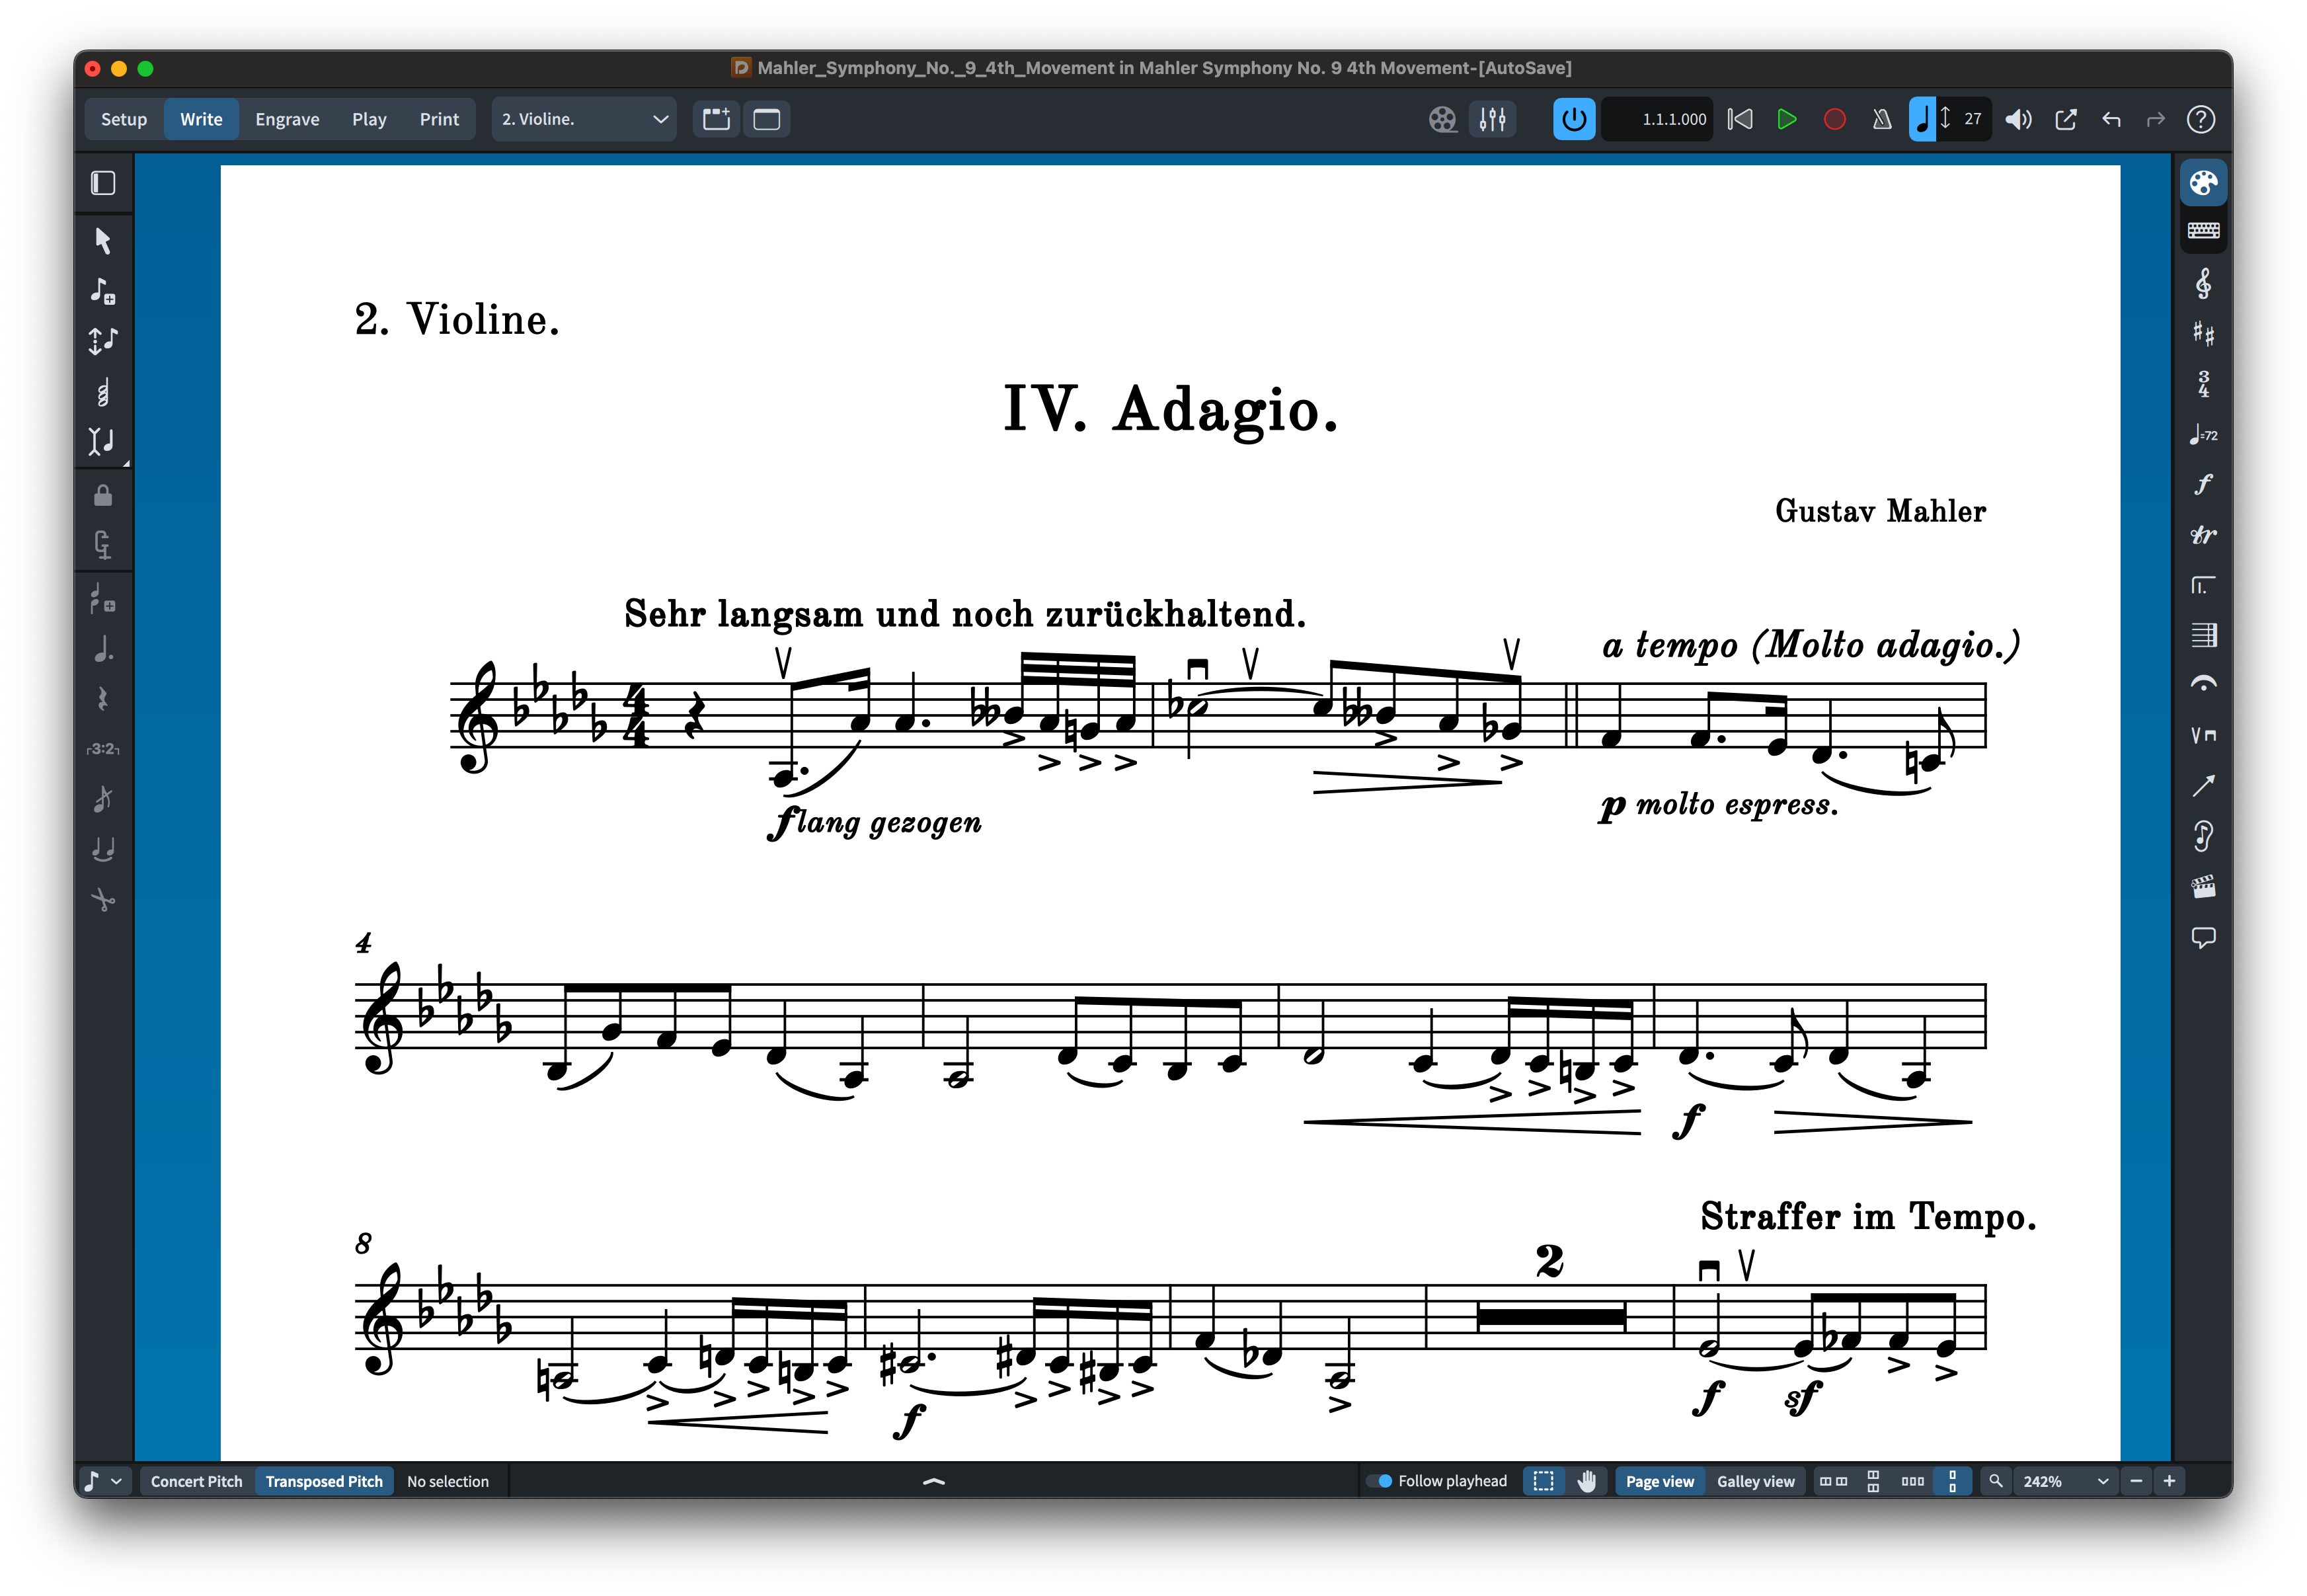The height and width of the screenshot is (1596, 2307).
Task: Switch to Engrave mode tab
Action: click(287, 119)
